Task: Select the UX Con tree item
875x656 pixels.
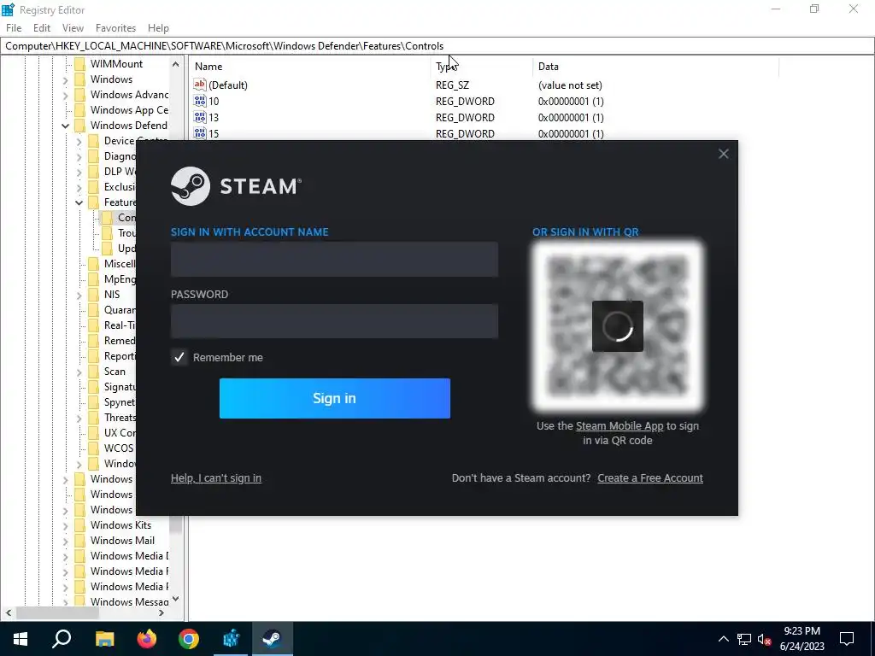Action: tap(120, 433)
